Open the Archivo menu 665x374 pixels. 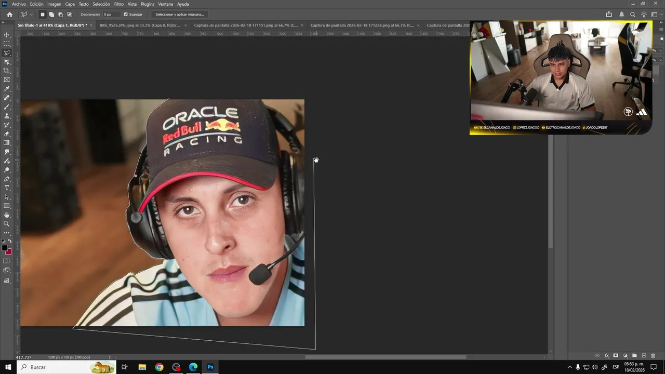click(19, 4)
